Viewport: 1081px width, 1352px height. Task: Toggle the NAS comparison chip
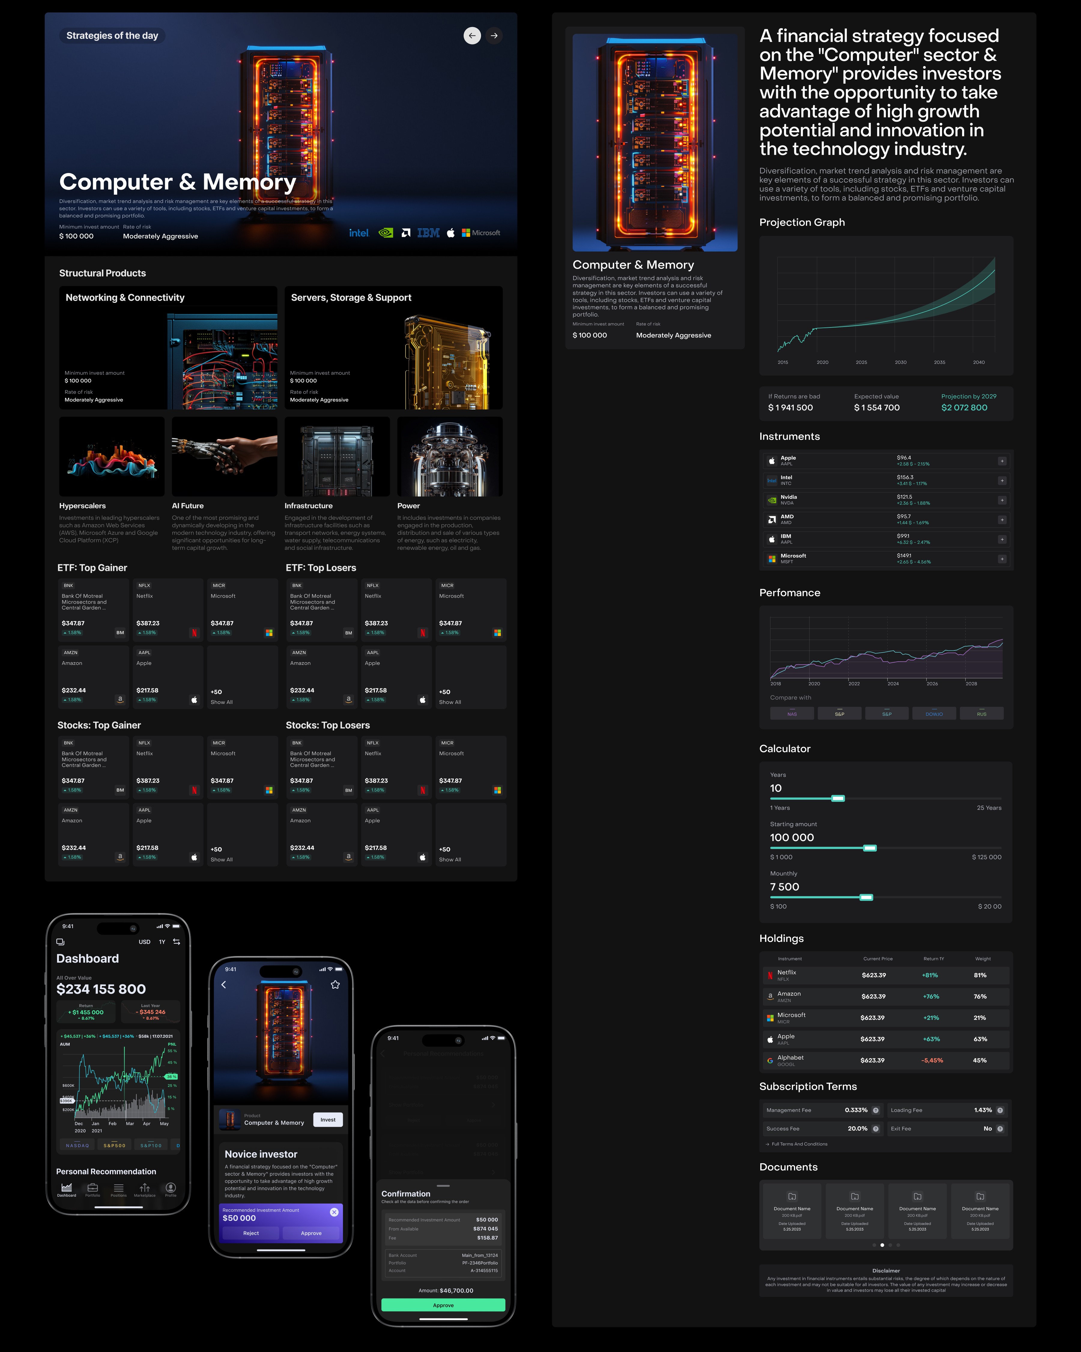(792, 714)
